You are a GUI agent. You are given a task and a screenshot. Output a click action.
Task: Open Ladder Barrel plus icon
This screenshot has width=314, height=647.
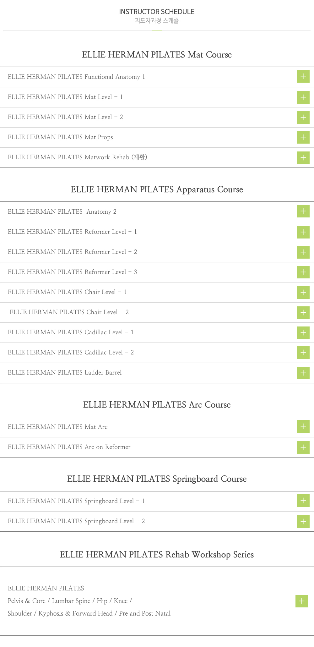point(303,373)
